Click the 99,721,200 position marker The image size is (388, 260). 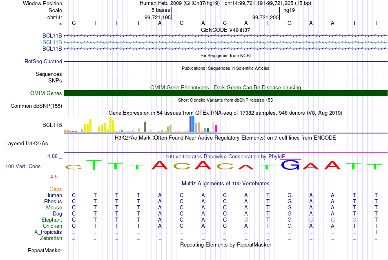click(x=265, y=17)
